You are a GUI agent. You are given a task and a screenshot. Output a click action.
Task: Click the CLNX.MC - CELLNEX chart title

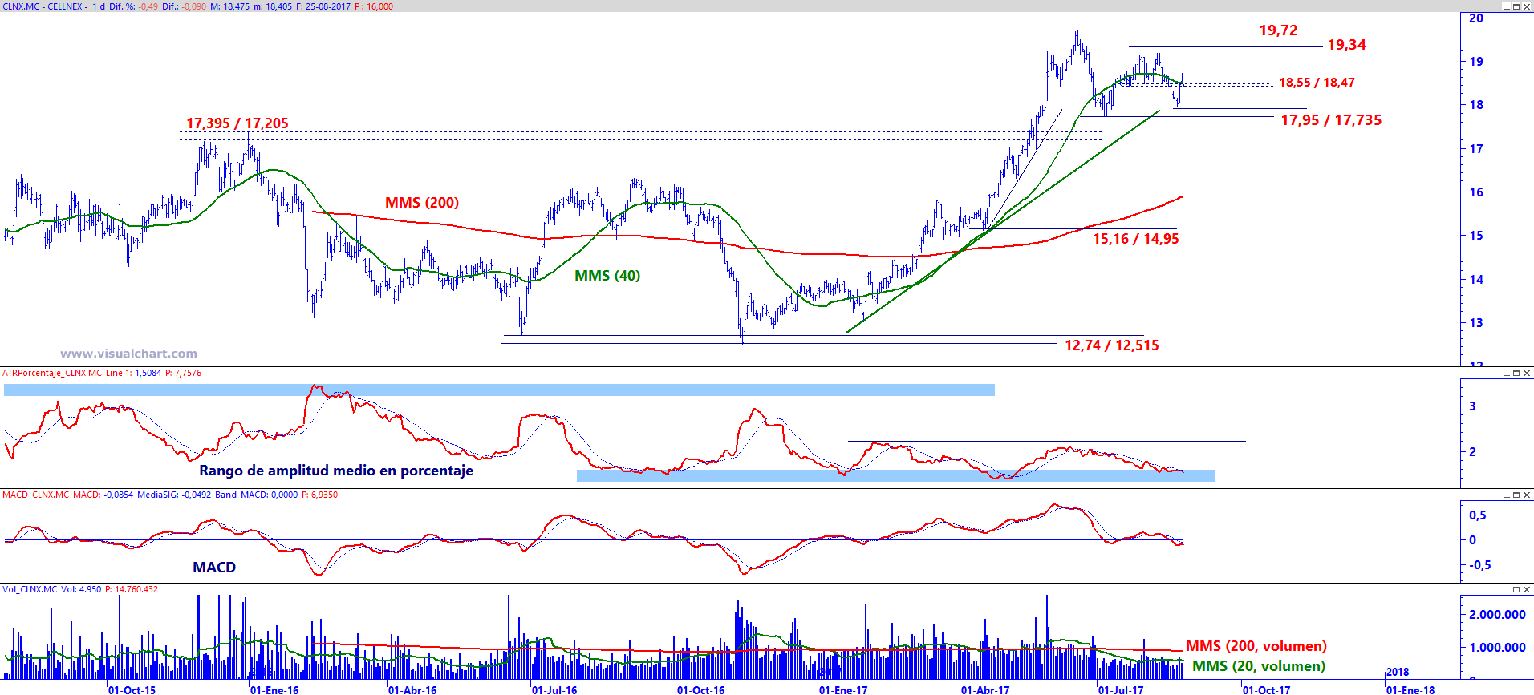43,6
